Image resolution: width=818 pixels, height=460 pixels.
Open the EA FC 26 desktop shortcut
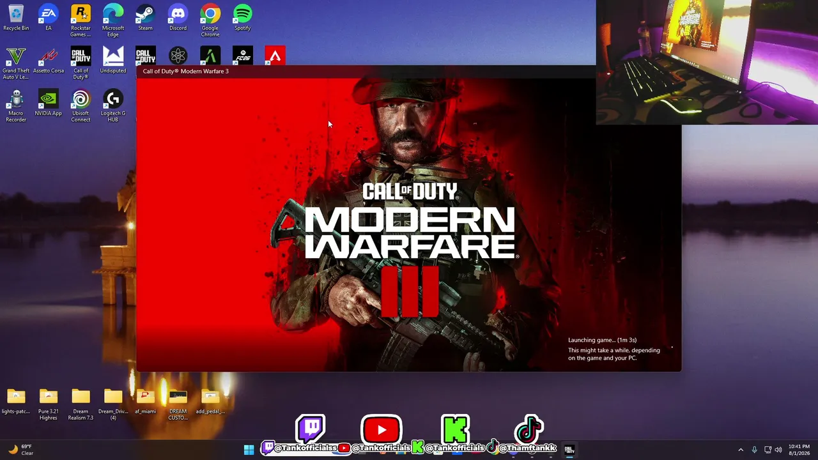[x=243, y=56]
